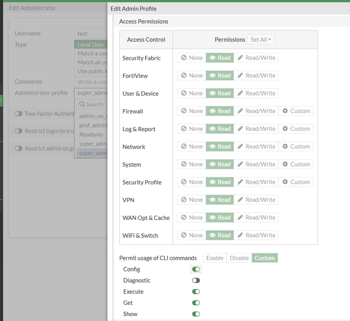Click the None circle icon for WiFi & Switch
Image resolution: width=350 pixels, height=321 pixels.
[x=183, y=236]
